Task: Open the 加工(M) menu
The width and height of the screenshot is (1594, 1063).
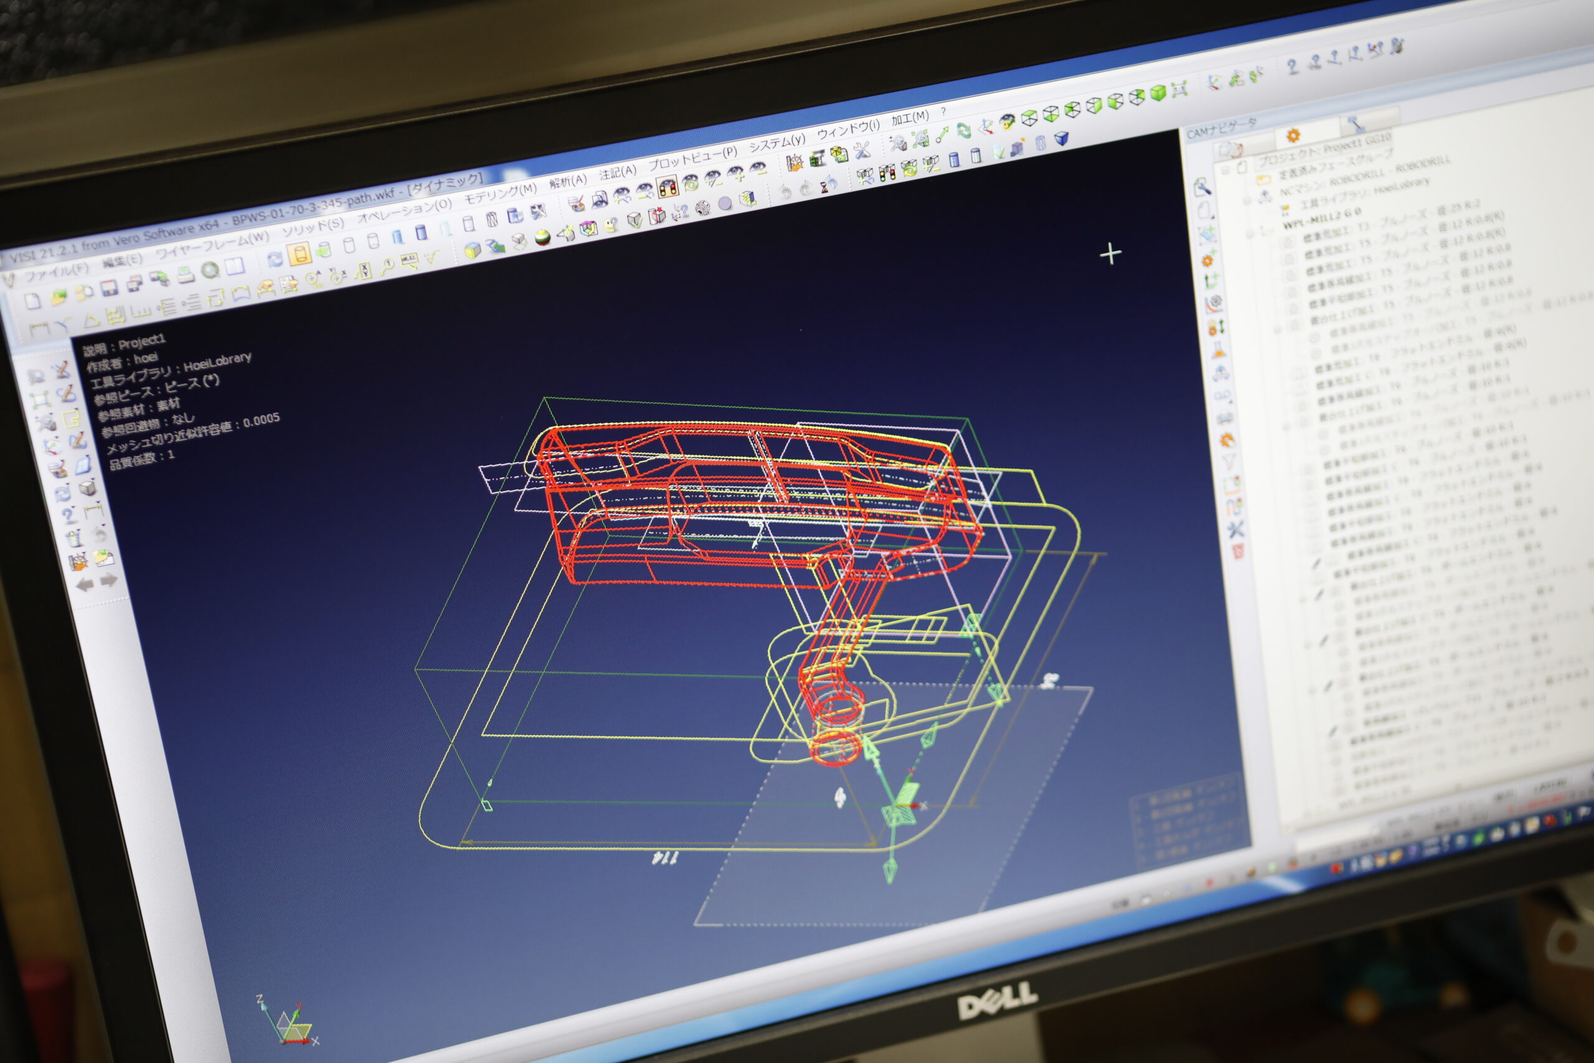Action: pyautogui.click(x=910, y=118)
